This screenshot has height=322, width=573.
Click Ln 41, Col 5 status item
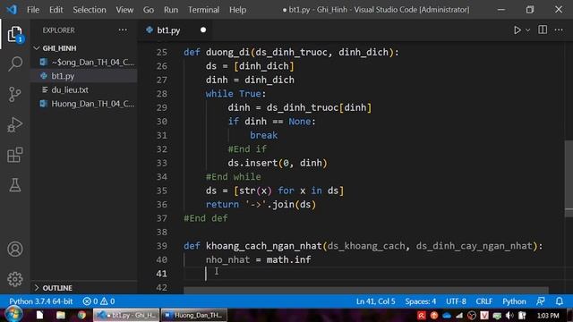pos(376,301)
